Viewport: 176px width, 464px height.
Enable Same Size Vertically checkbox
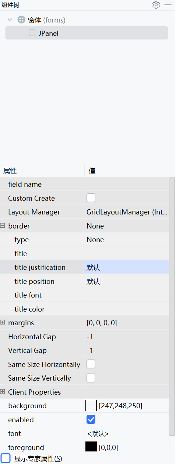point(91,378)
